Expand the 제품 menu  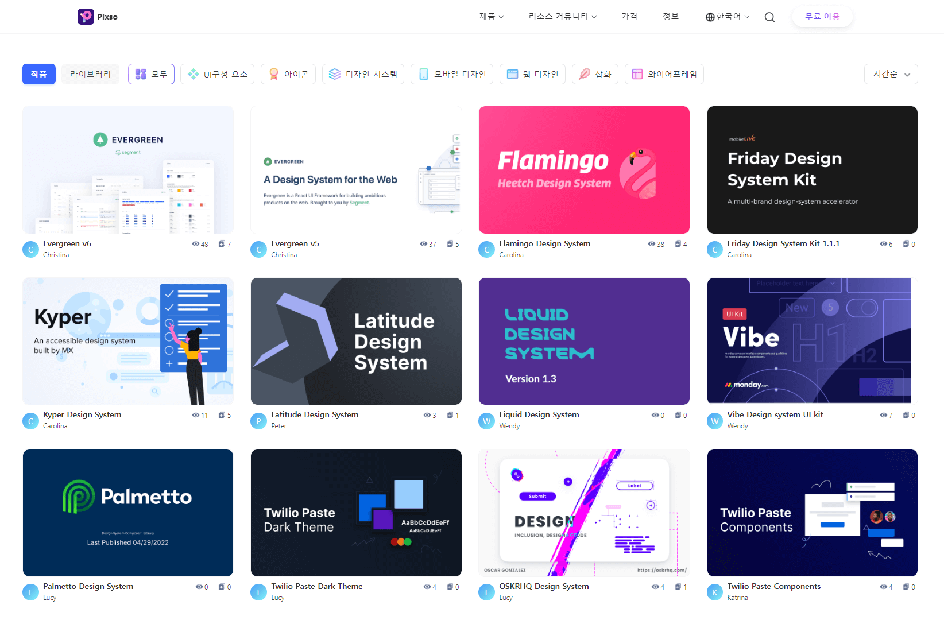(492, 17)
